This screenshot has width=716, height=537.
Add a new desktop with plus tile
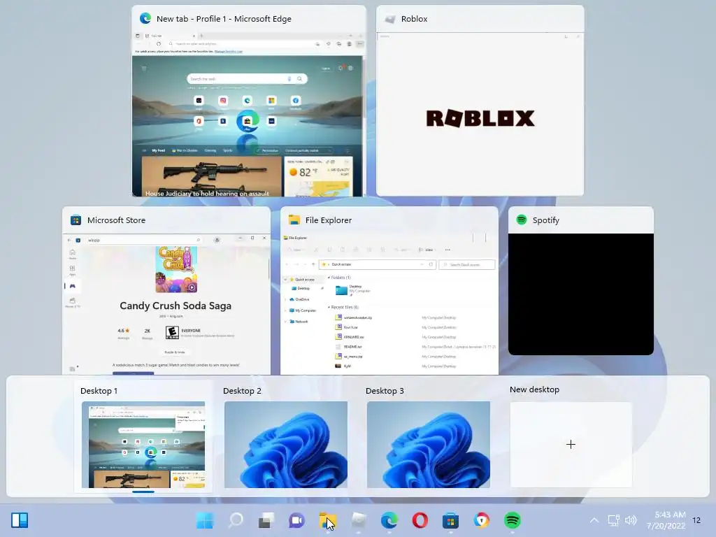coord(571,445)
